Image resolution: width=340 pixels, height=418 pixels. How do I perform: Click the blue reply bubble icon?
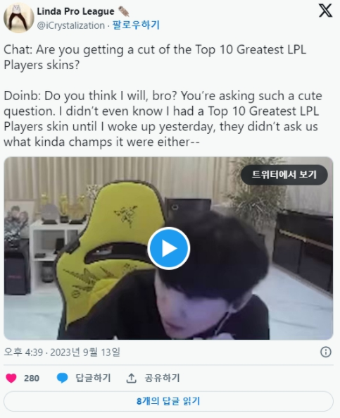[63, 378]
